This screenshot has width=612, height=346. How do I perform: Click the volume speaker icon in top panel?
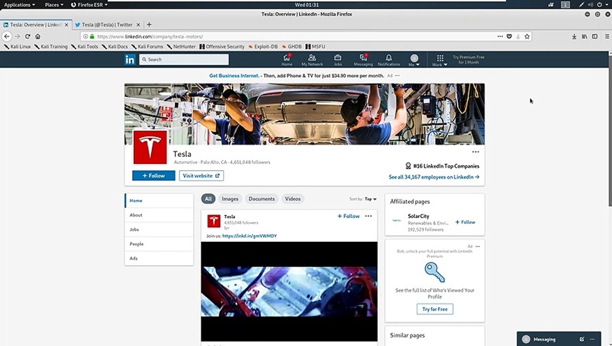coord(591,5)
